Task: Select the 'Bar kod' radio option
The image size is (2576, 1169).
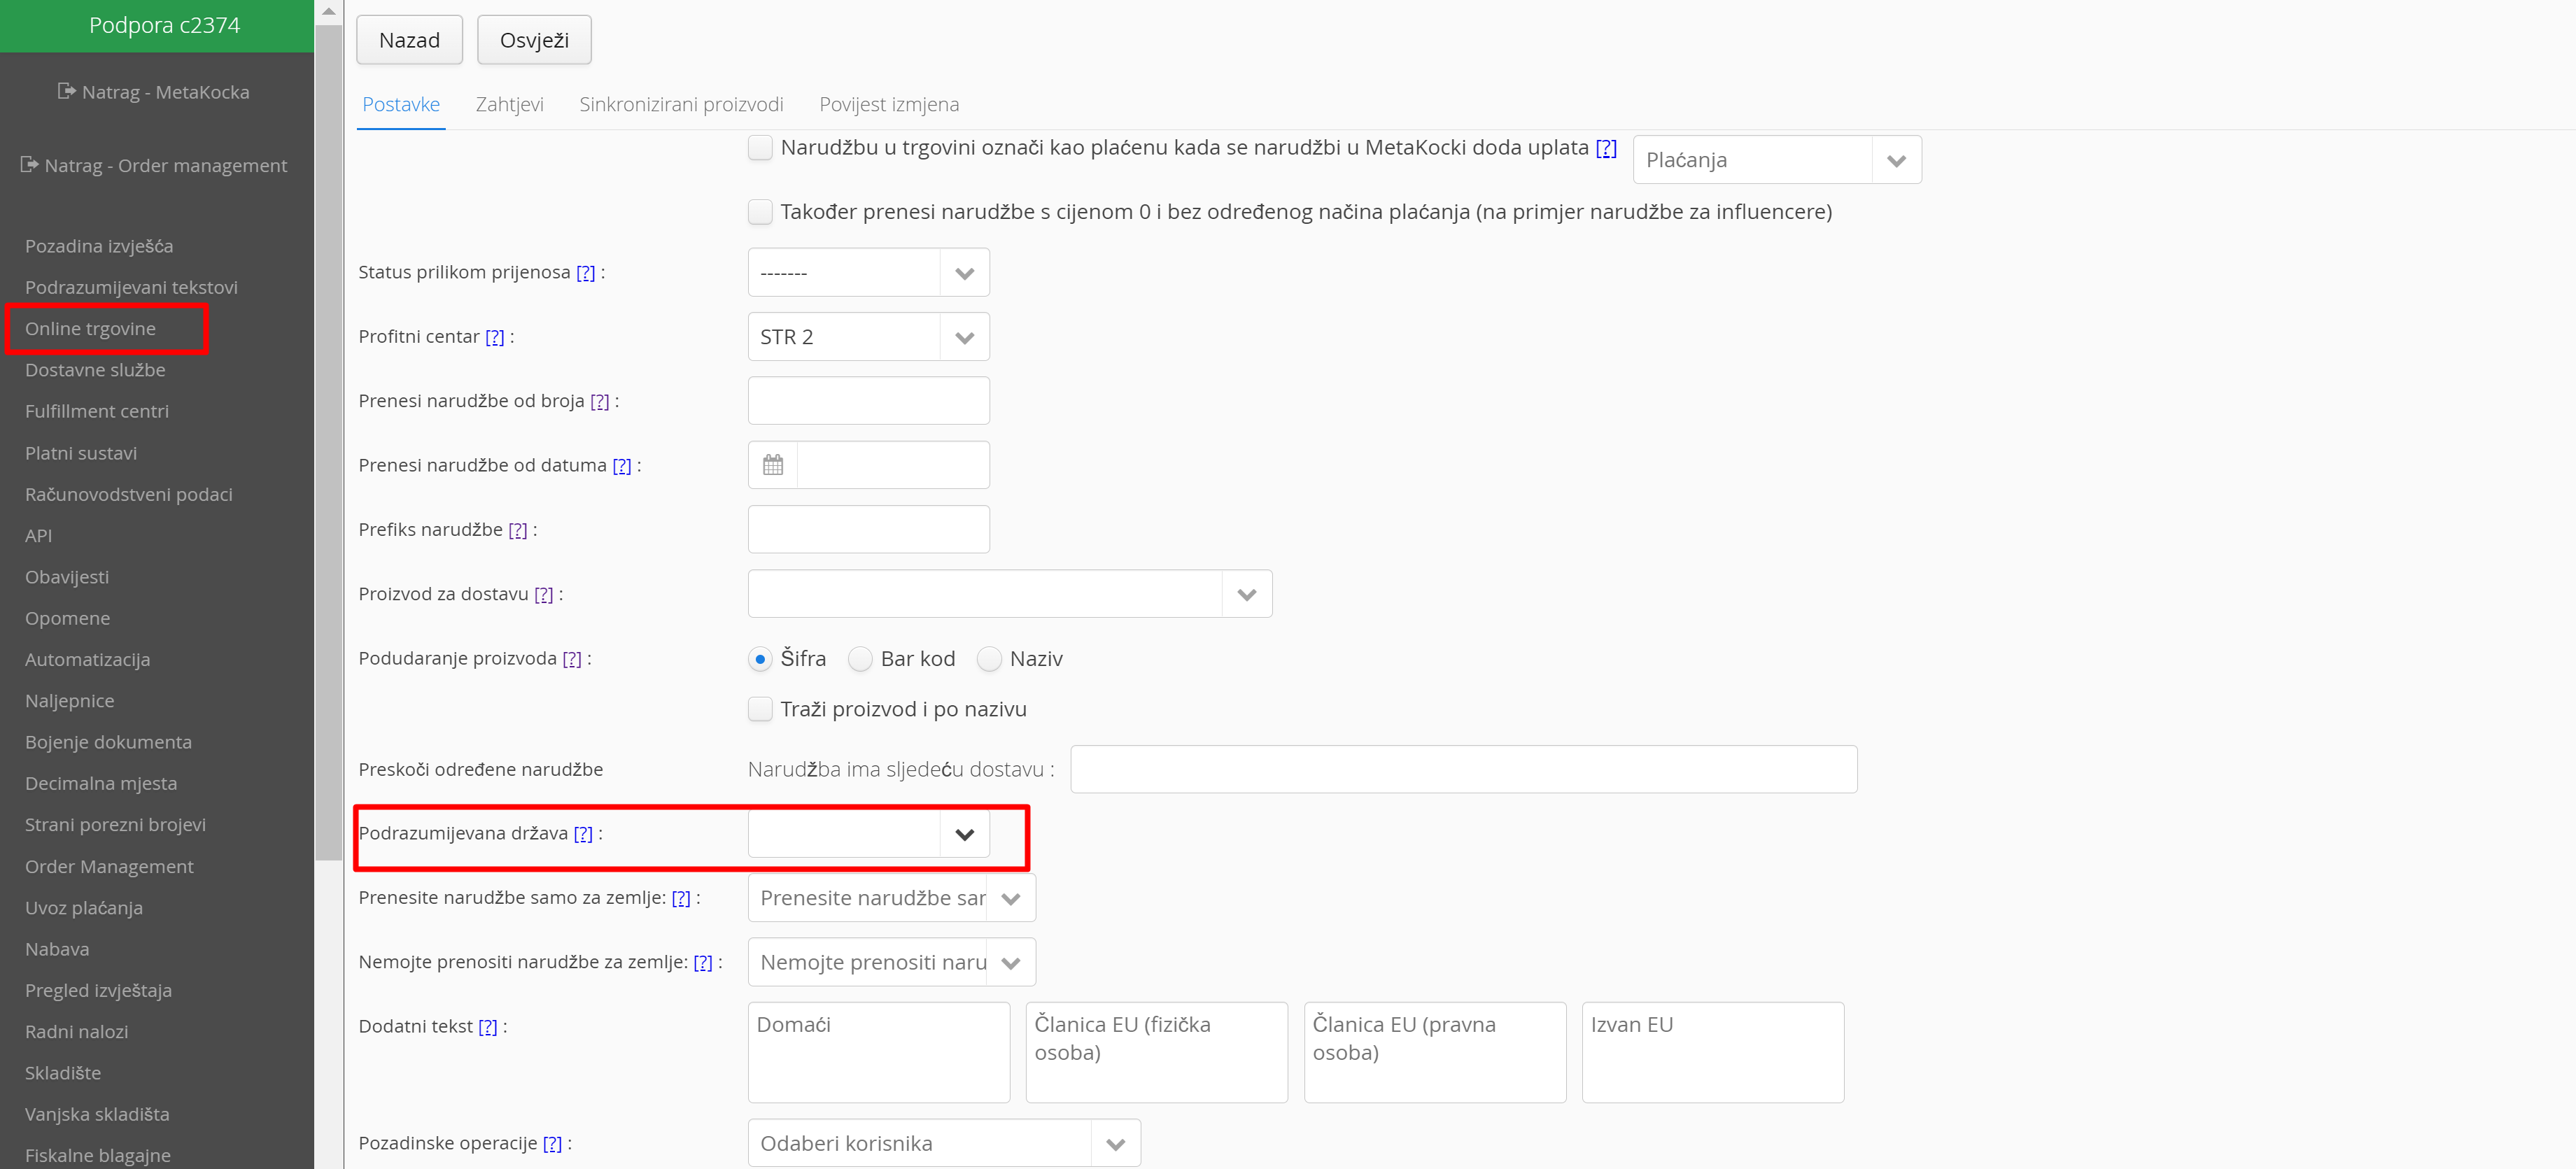Action: click(x=860, y=659)
